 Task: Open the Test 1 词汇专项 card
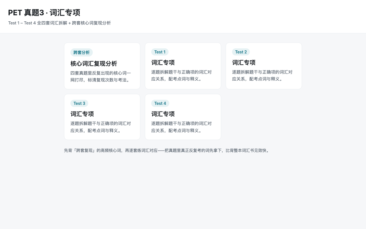[183, 66]
